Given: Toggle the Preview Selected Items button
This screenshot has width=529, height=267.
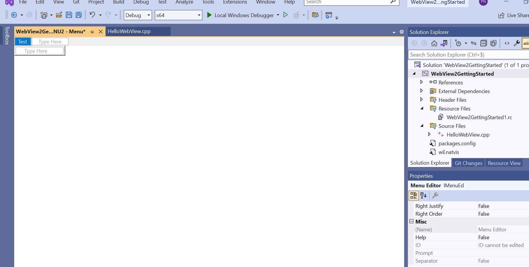Looking at the screenshot, I should pyautogui.click(x=526, y=43).
